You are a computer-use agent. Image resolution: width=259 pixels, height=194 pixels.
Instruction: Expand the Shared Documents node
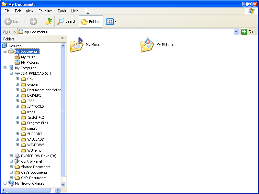[11, 167]
